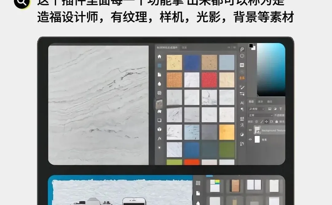Switch to the 路径 Paths tab
The height and width of the screenshot is (205, 332).
269,101
